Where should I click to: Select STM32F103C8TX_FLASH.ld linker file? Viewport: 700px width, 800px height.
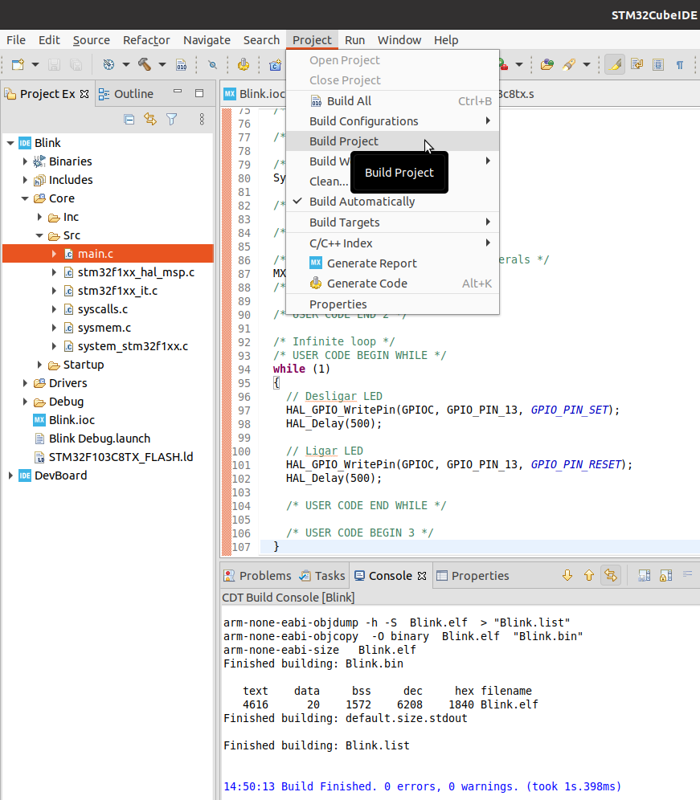(x=121, y=457)
